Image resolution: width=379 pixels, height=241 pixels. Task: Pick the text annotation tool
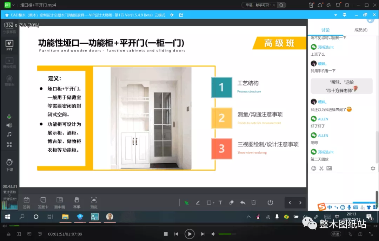[220, 202]
